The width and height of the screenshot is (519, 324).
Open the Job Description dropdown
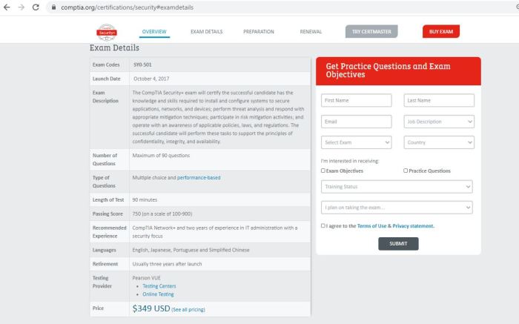(439, 121)
